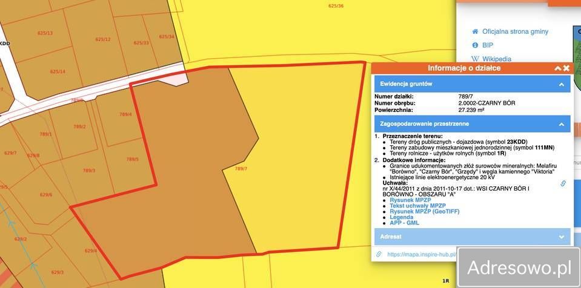Screen dimensions: 581x288
Task: Click the mapa.inspire-hub.pl URL link
Action: pos(422,254)
